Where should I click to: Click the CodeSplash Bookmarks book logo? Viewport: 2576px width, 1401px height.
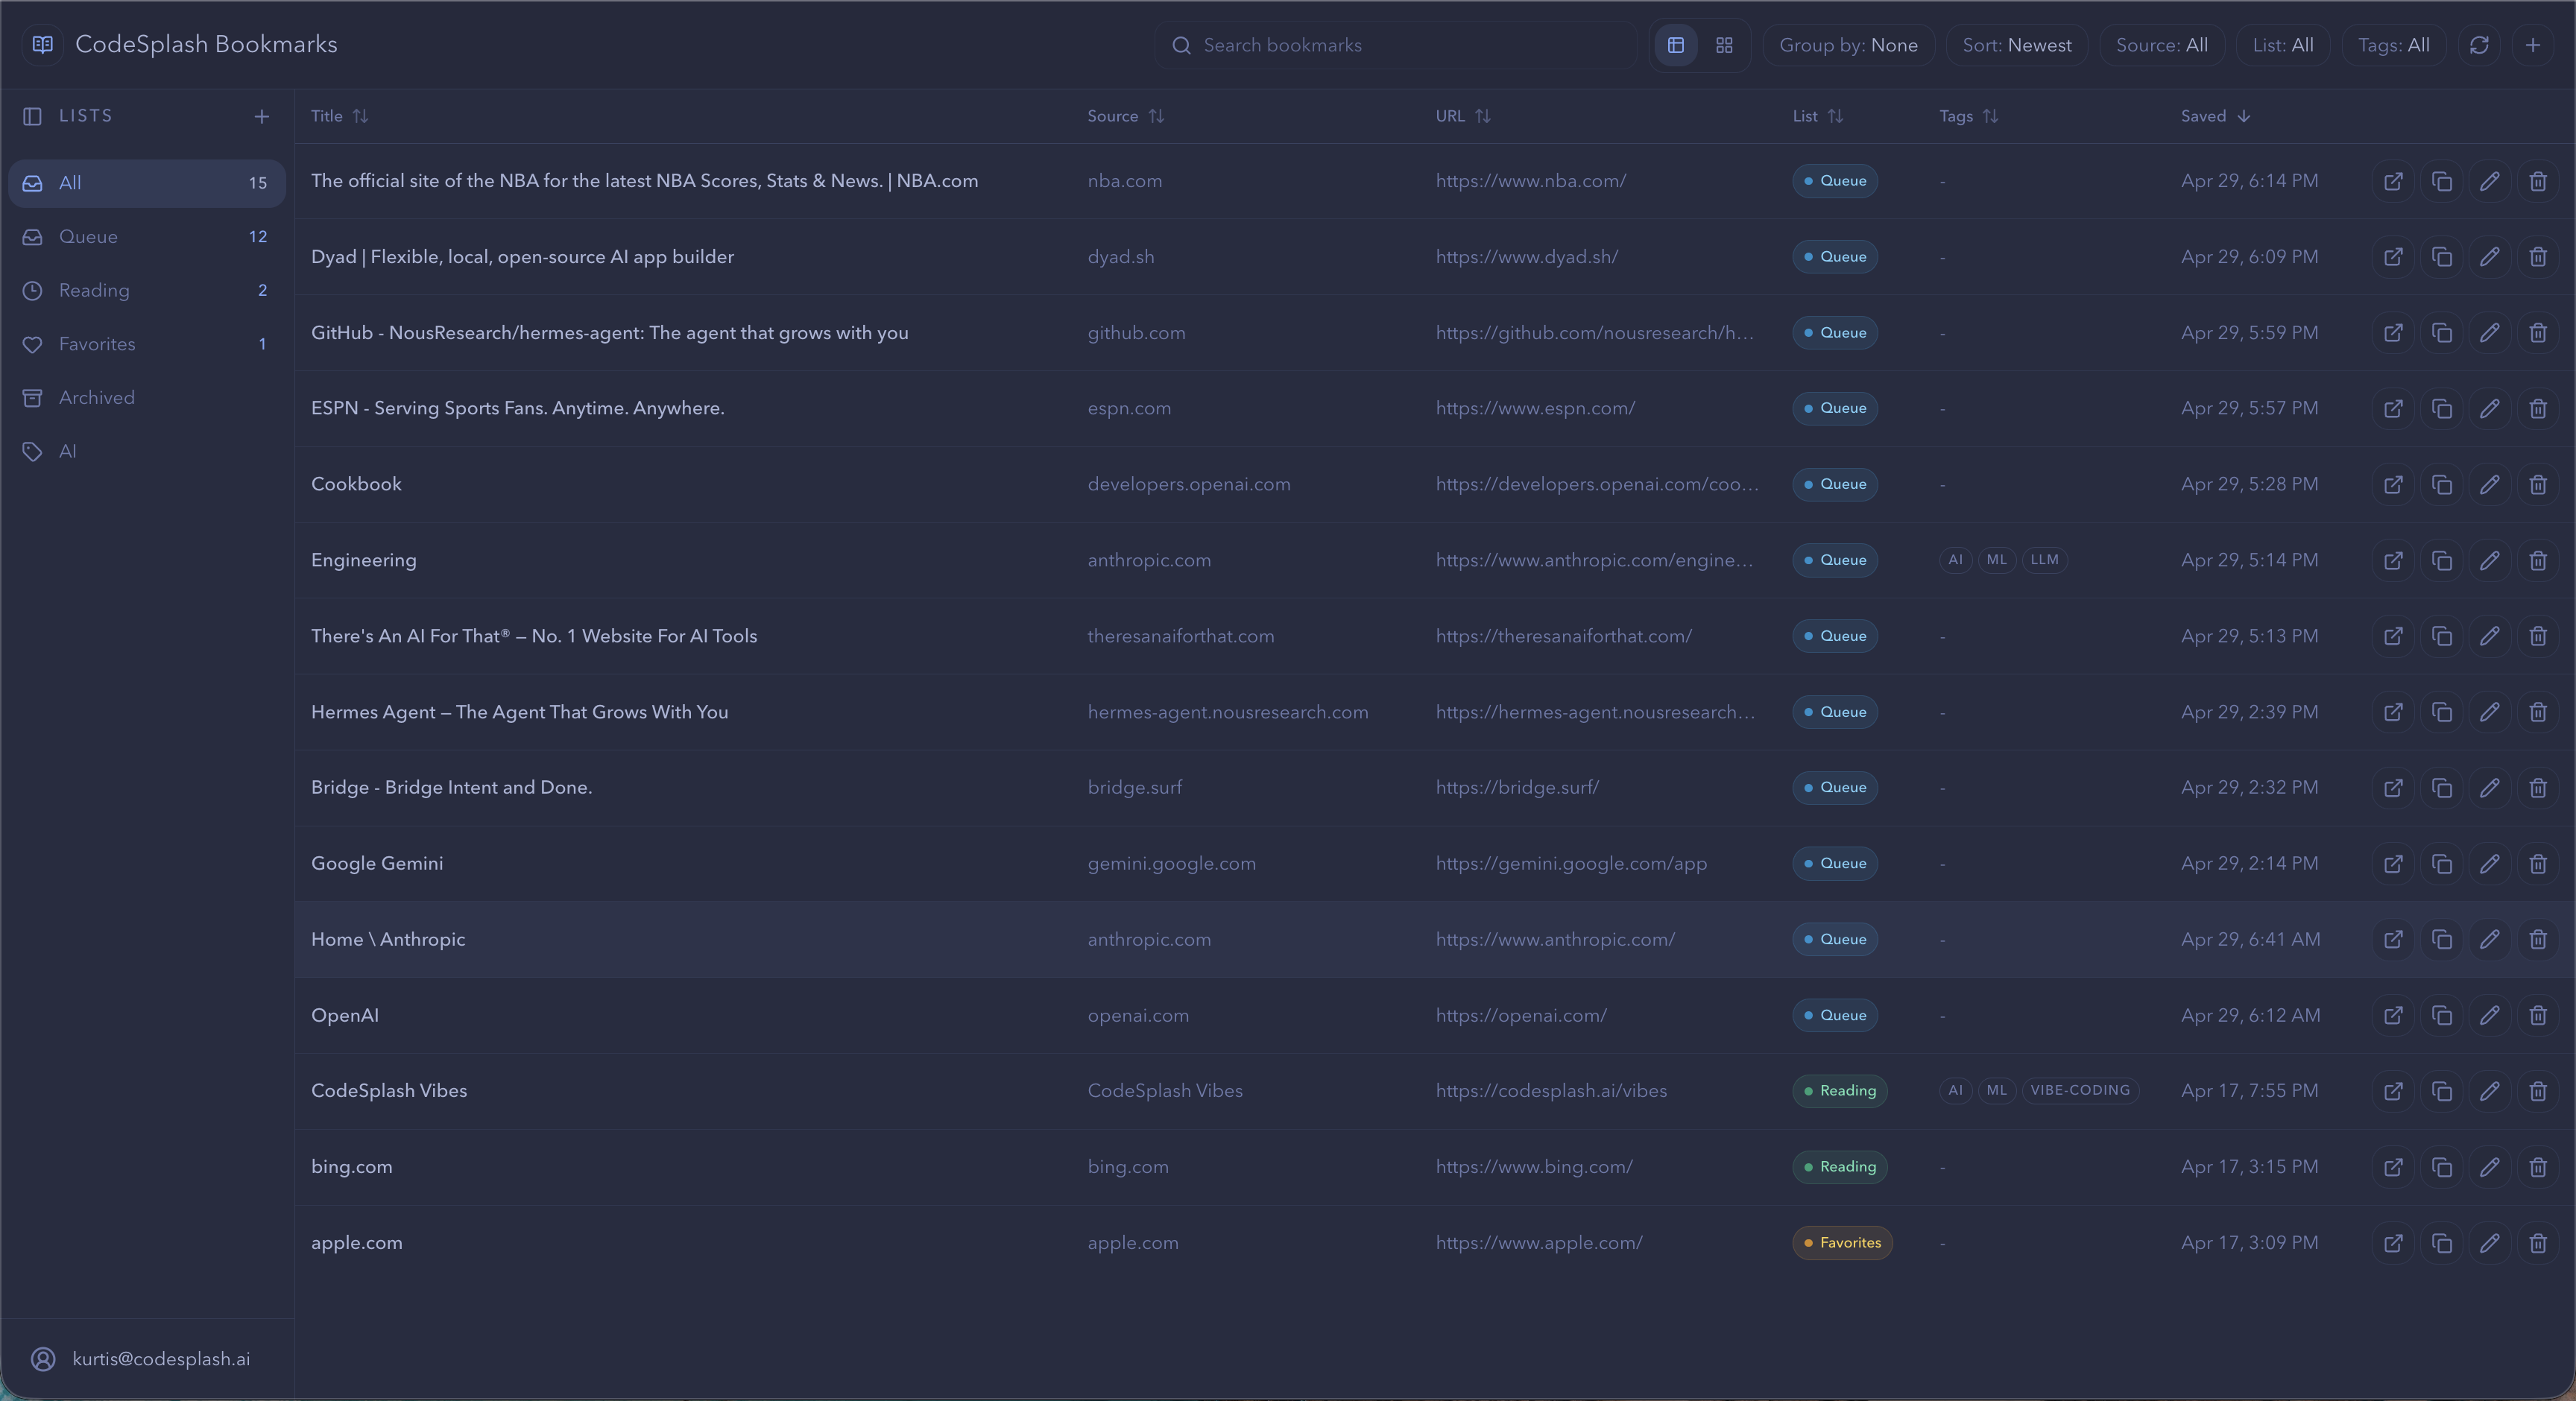pos(43,44)
